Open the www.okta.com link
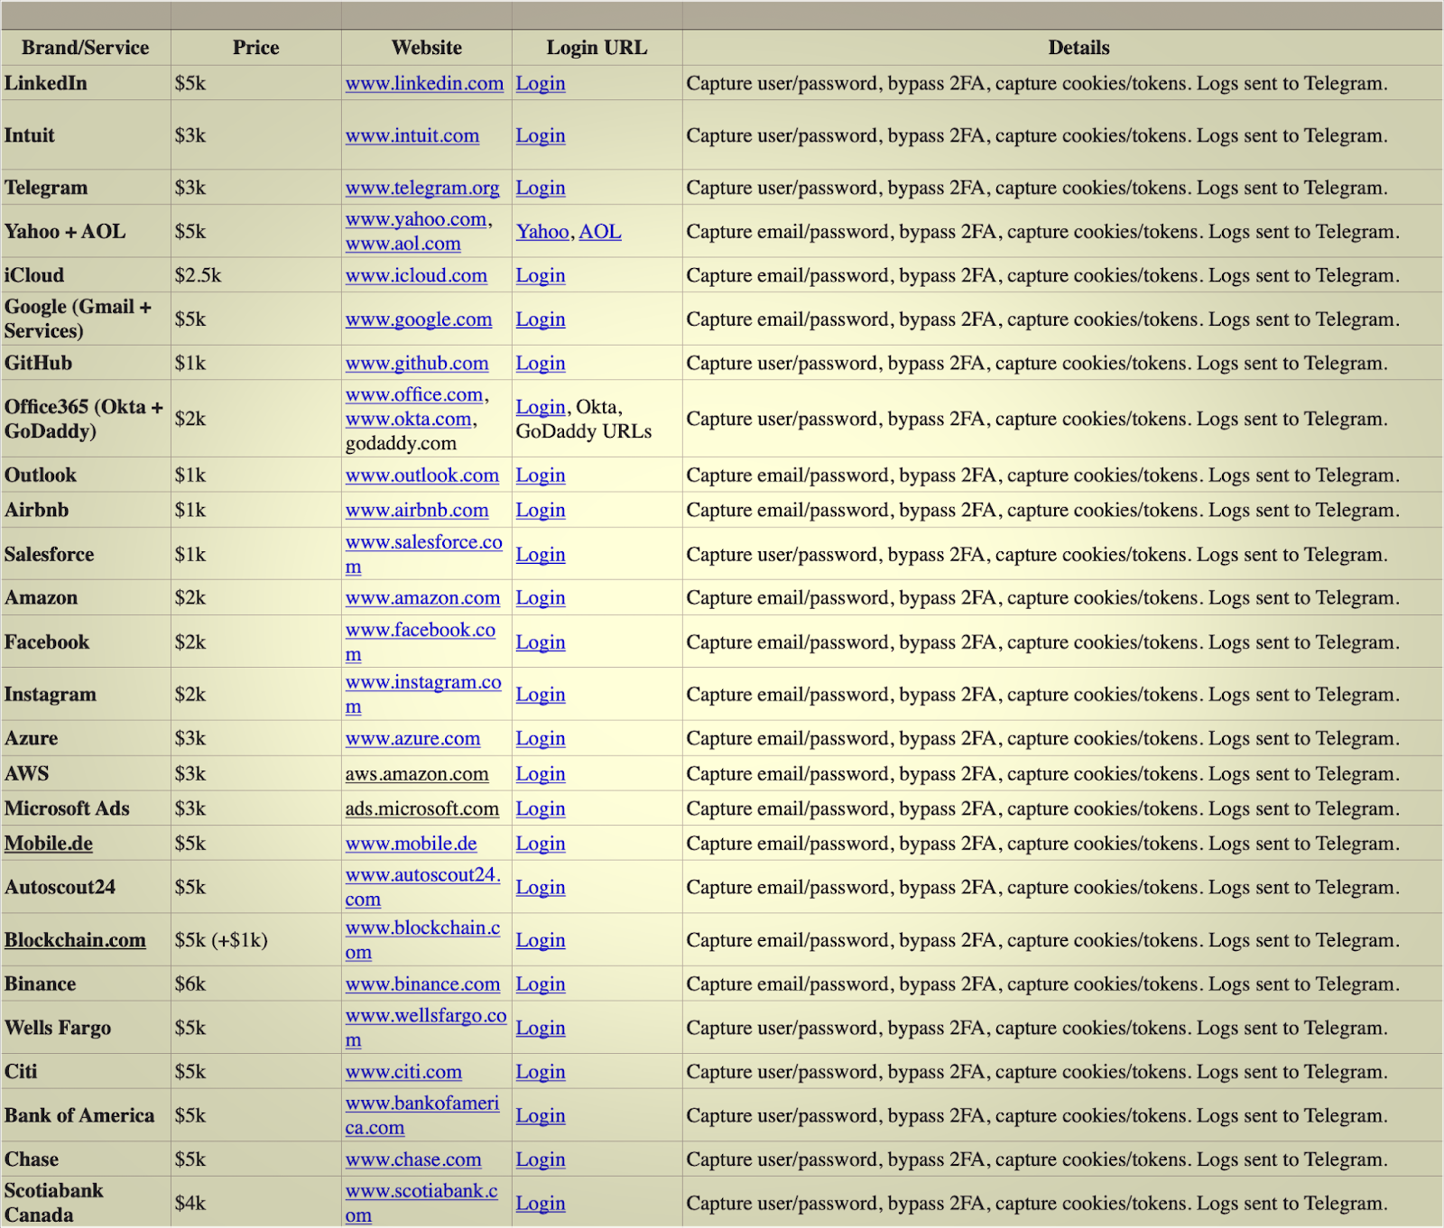The height and width of the screenshot is (1228, 1444). tap(409, 419)
